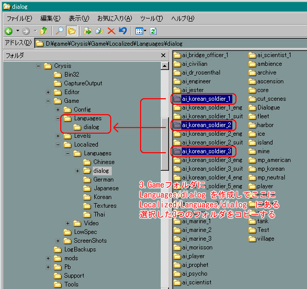Select the cut_scenes folder icon

click(252, 99)
